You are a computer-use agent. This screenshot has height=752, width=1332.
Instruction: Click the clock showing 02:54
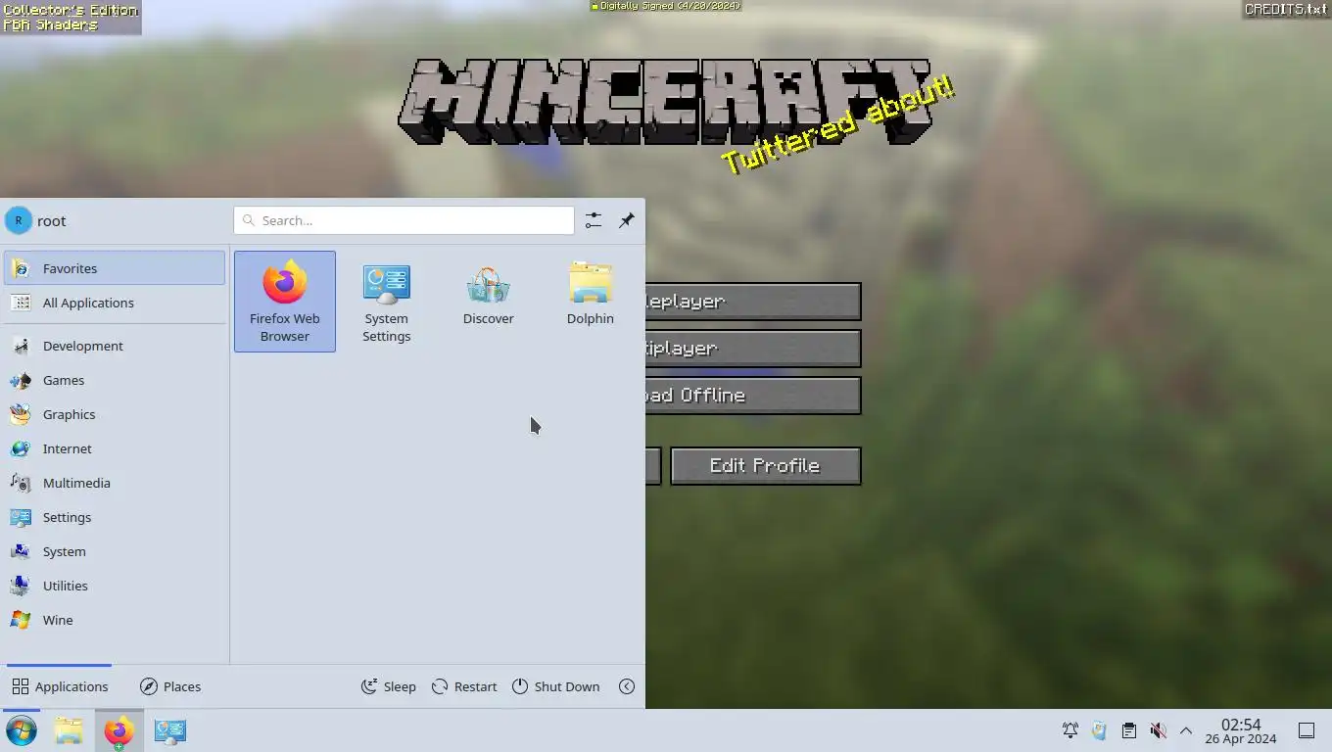point(1240,730)
